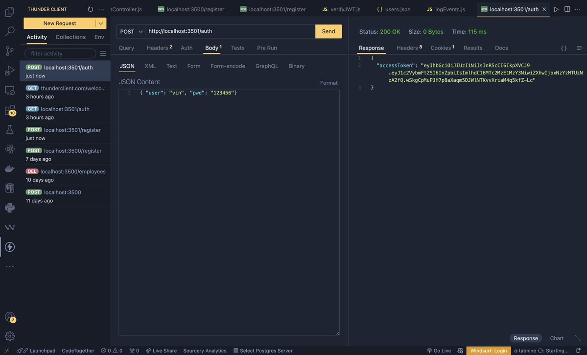587x355 pixels.
Task: Open the request Headers tab
Action: tap(159, 48)
